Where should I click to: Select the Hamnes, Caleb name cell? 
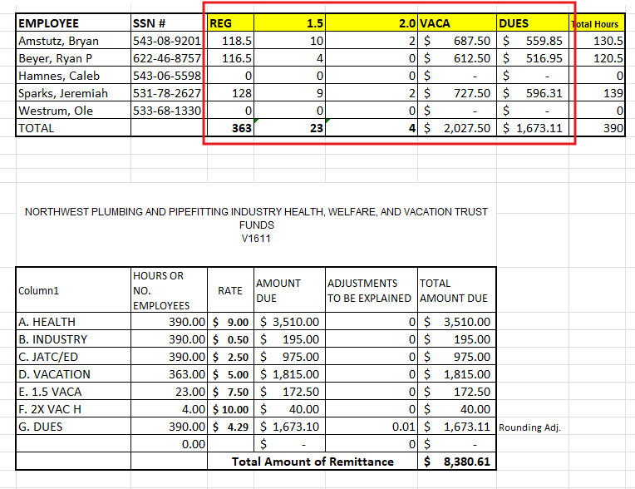73,76
